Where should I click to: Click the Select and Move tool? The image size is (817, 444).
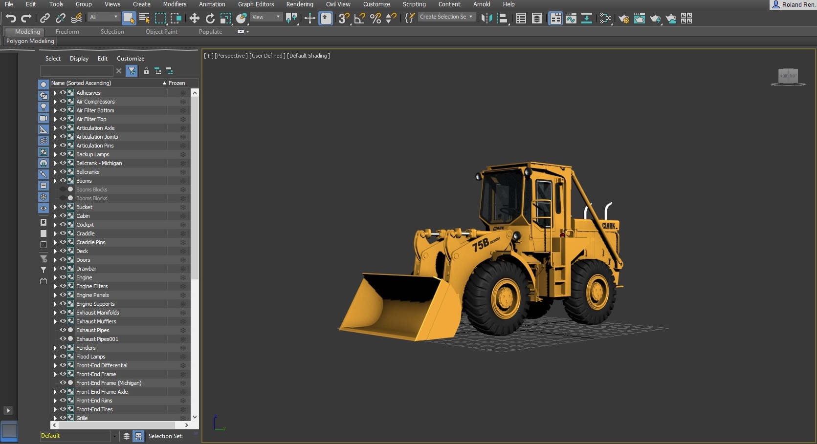(195, 19)
